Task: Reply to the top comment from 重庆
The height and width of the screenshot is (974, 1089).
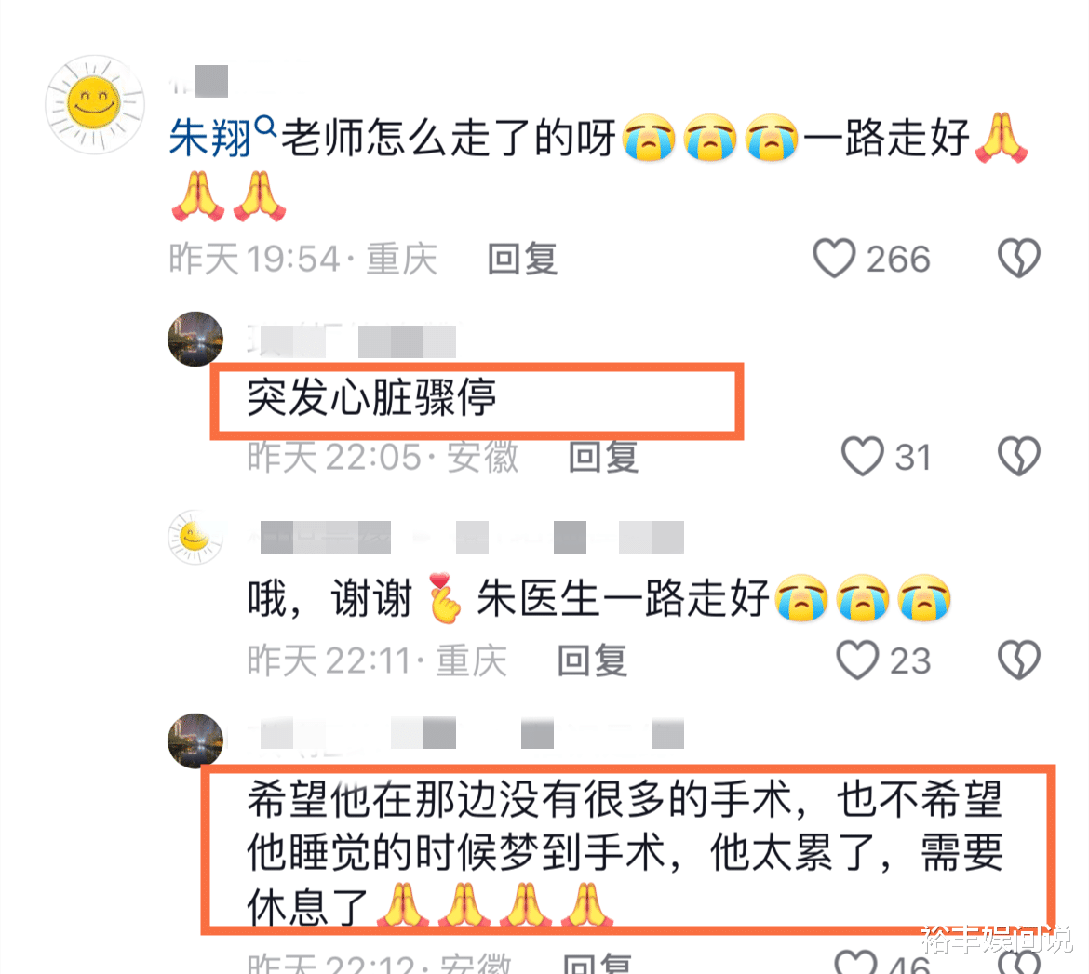Action: coord(523,259)
